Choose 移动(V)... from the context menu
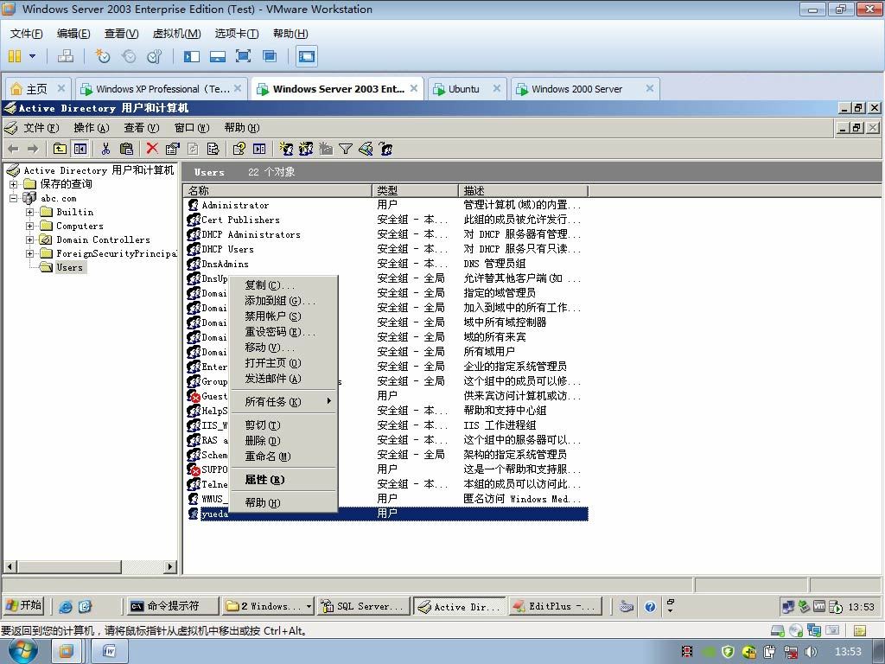This screenshot has height=664, width=885. (283, 348)
